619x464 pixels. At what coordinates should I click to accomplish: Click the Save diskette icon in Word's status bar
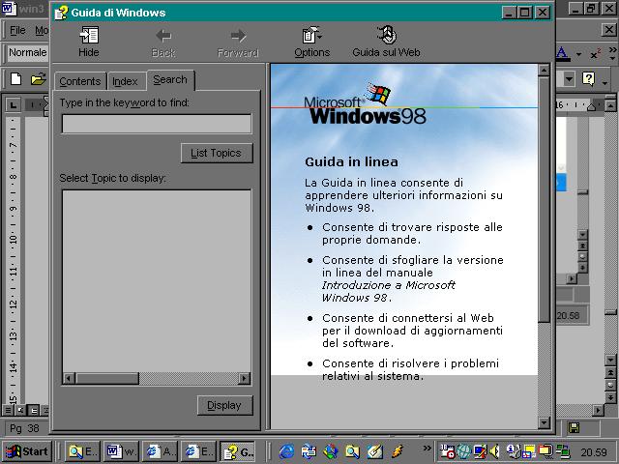(574, 428)
